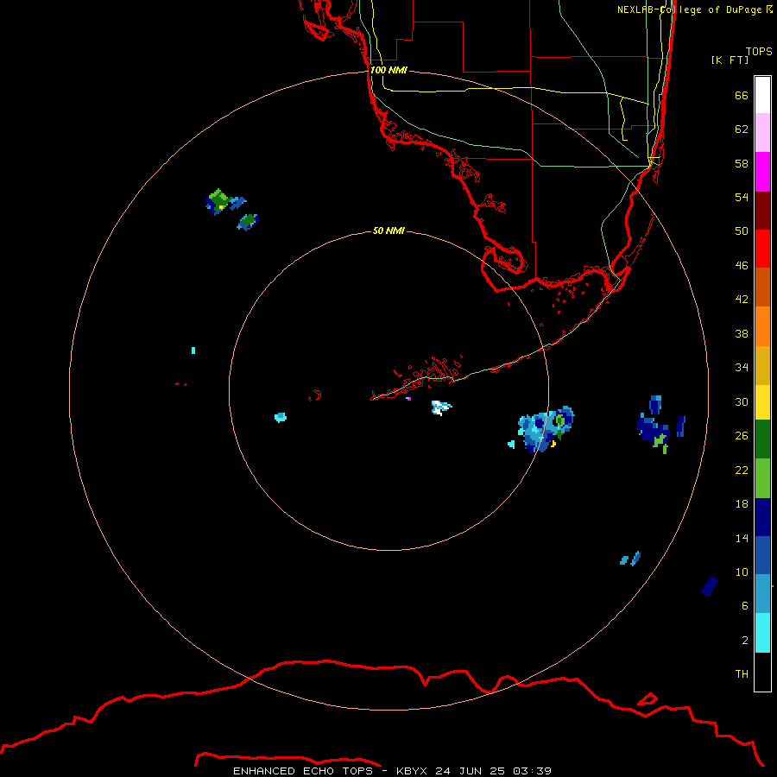Click legend value "22"
The width and height of the screenshot is (777, 777).
(742, 470)
